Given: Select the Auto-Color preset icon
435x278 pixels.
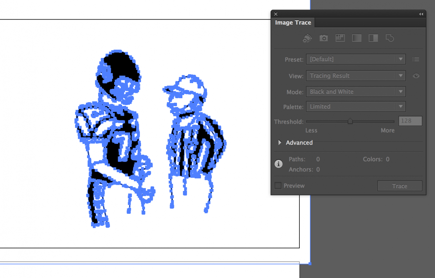Looking at the screenshot, I should click(x=307, y=38).
